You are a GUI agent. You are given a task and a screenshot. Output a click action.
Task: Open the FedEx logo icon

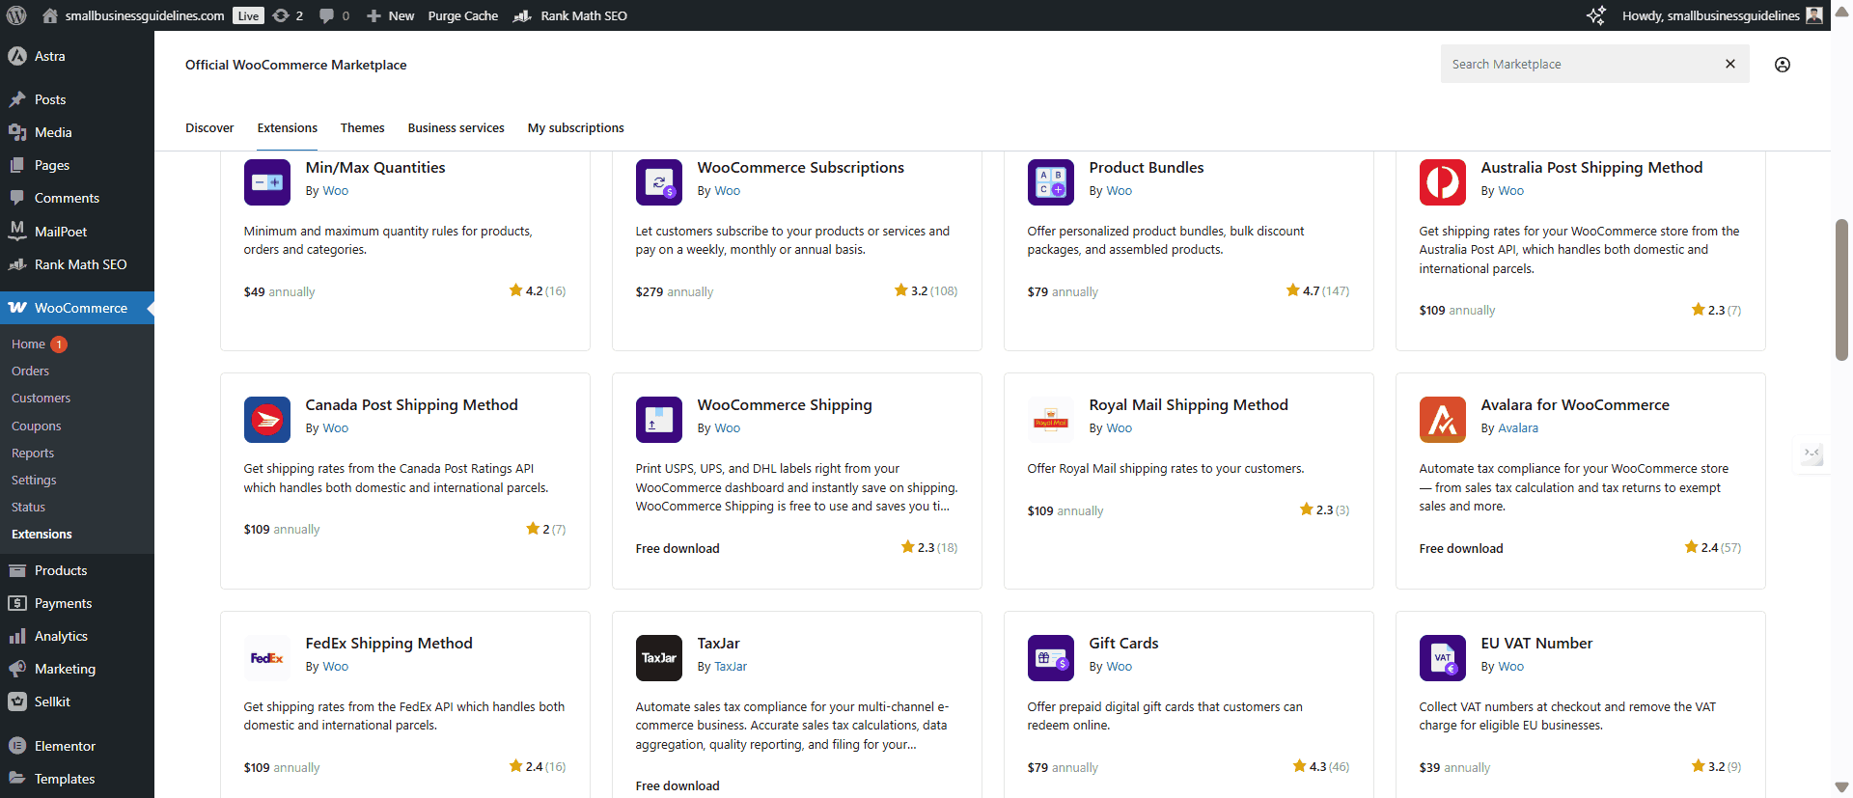(267, 658)
